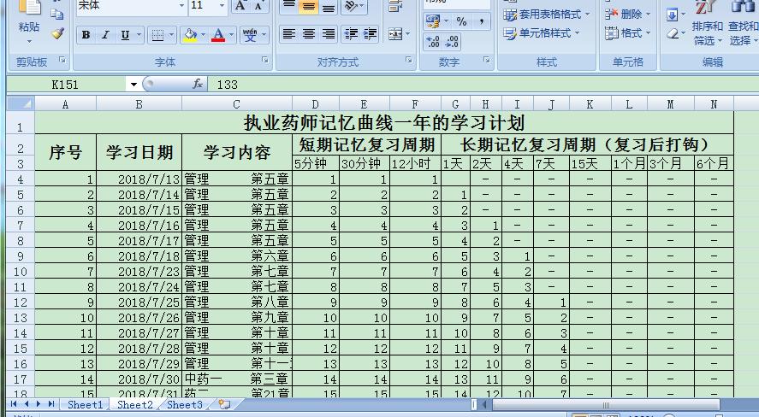This screenshot has width=759, height=417.
Task: Toggle bold formatting
Action: (86, 35)
